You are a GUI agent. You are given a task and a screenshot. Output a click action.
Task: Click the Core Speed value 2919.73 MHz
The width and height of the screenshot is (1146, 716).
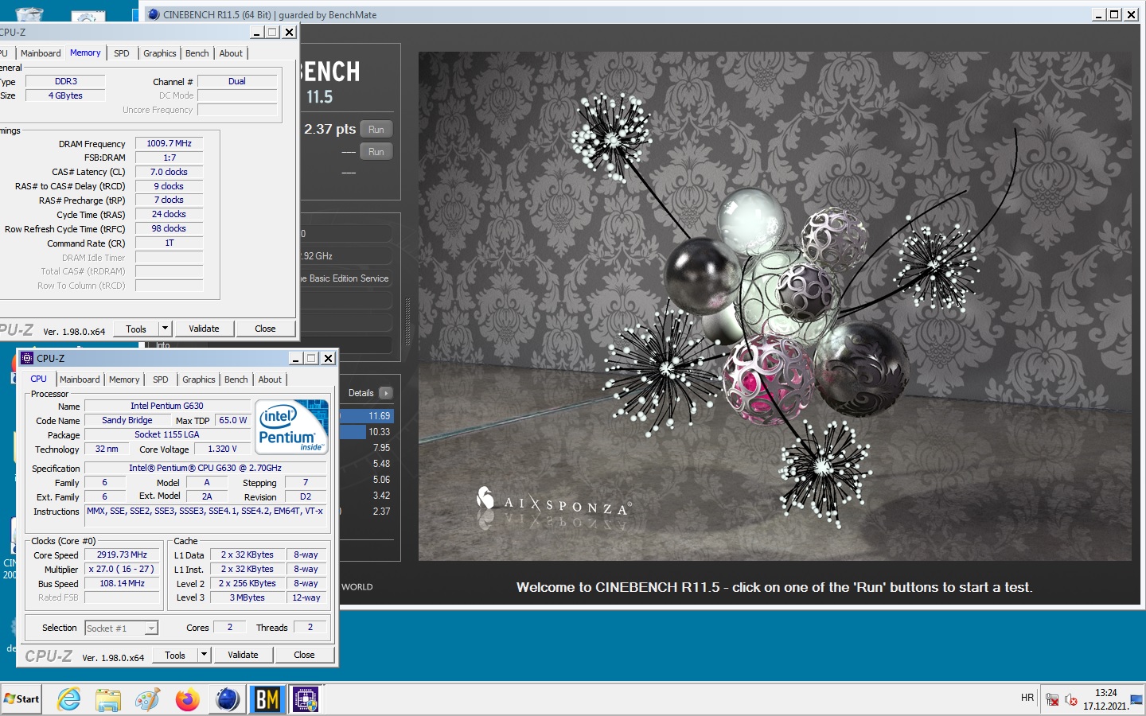(122, 555)
